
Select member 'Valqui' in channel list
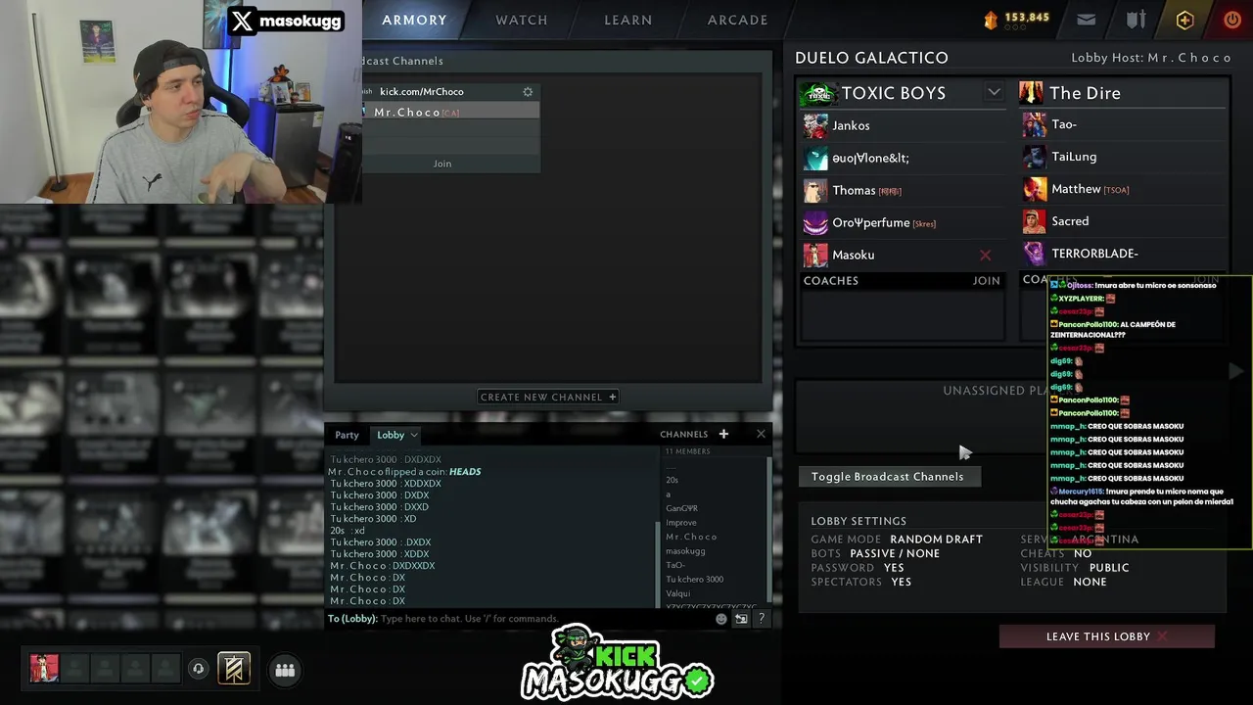click(677, 592)
